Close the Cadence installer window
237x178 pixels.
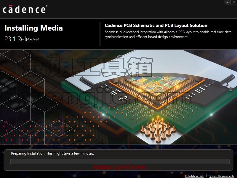[233, 2]
